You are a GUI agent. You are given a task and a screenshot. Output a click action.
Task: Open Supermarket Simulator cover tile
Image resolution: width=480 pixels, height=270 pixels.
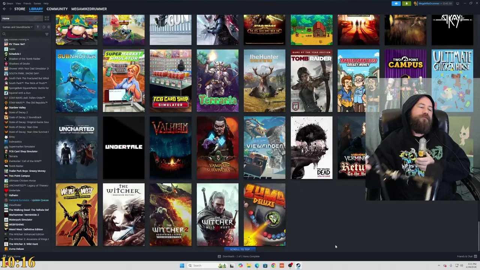pyautogui.click(x=124, y=81)
